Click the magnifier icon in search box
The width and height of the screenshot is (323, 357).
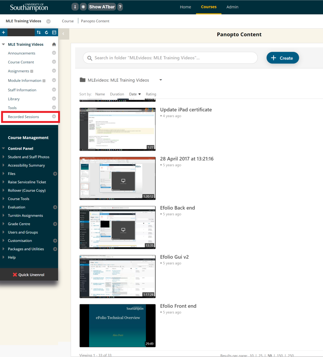[90, 58]
